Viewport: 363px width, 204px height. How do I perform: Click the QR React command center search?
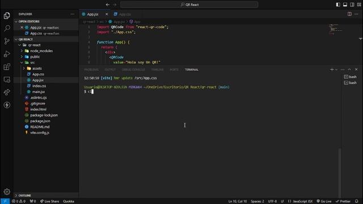pos(189,5)
